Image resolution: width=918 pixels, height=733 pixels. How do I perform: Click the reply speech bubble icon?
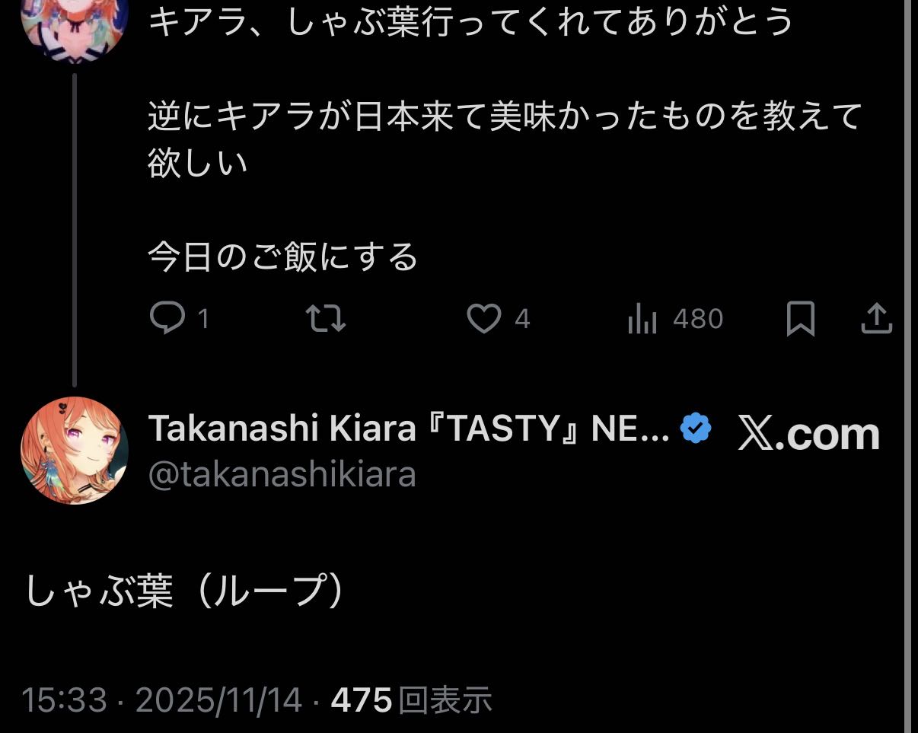pos(167,319)
